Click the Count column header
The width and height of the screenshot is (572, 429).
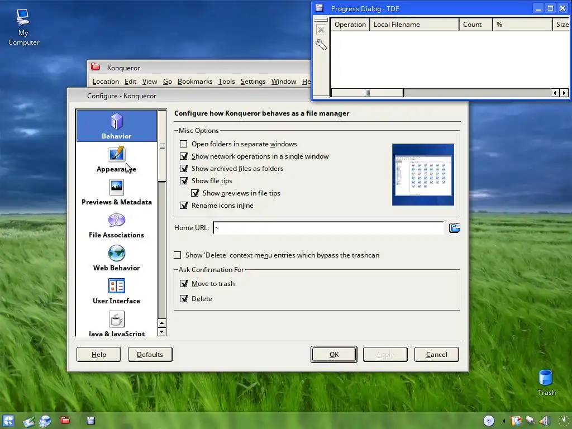tap(476, 25)
